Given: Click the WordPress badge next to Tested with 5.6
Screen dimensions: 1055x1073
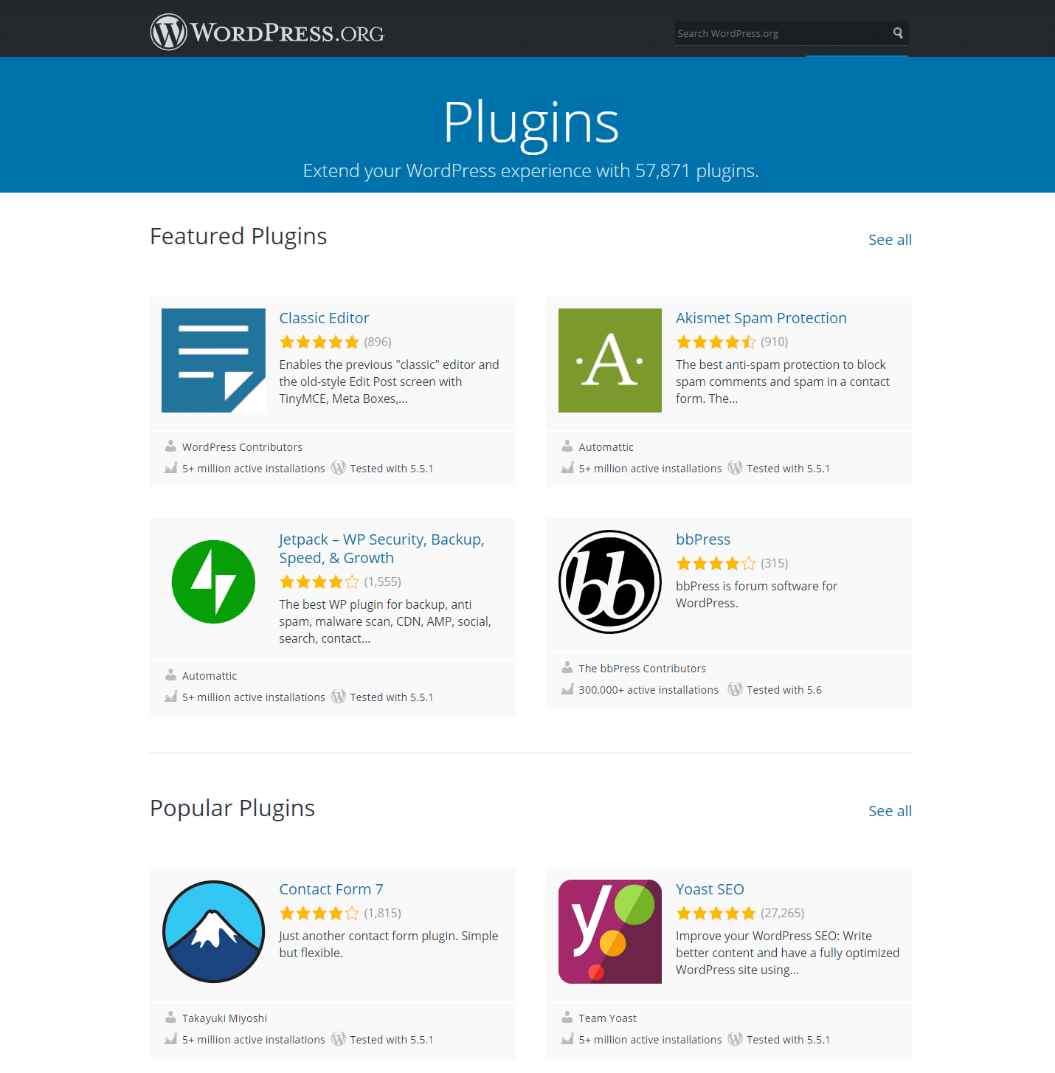Looking at the screenshot, I should tap(735, 689).
